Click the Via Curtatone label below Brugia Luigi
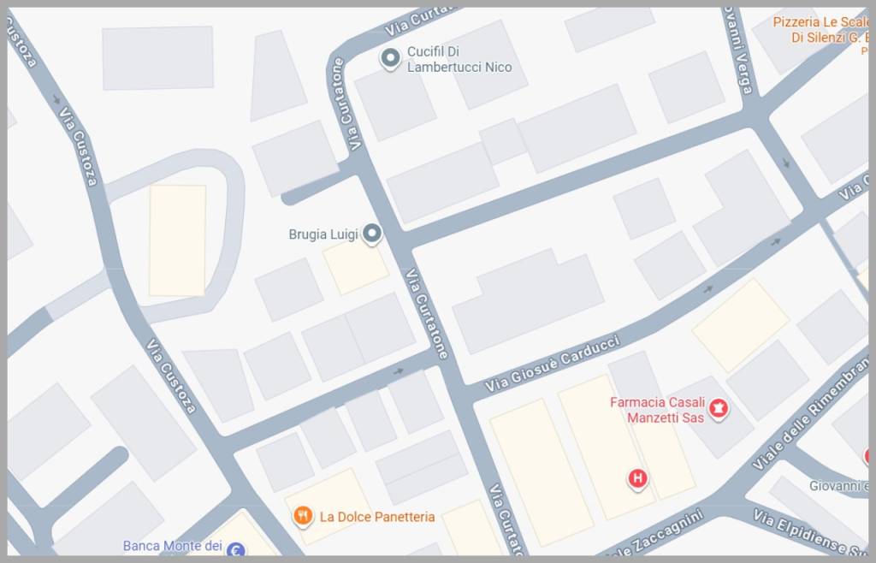 [428, 314]
